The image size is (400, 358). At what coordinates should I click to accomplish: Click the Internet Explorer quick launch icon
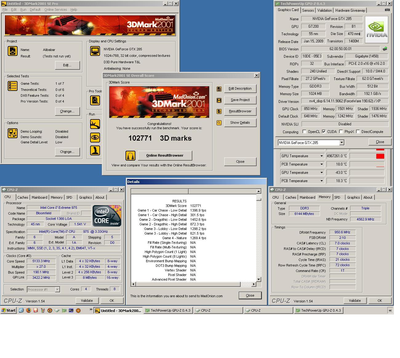tap(21, 310)
